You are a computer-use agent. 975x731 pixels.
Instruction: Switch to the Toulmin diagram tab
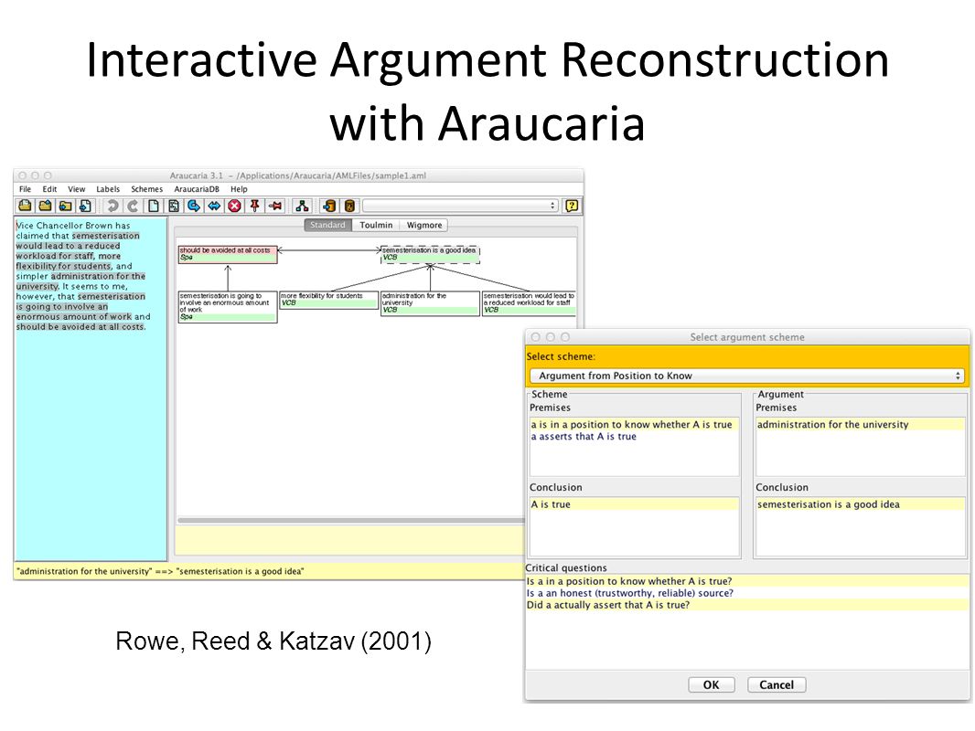(376, 225)
